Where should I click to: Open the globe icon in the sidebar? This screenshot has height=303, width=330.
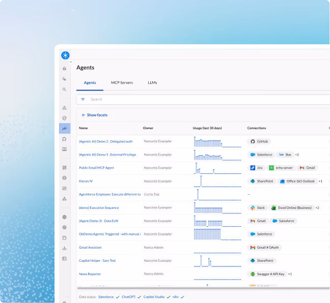click(x=64, y=217)
